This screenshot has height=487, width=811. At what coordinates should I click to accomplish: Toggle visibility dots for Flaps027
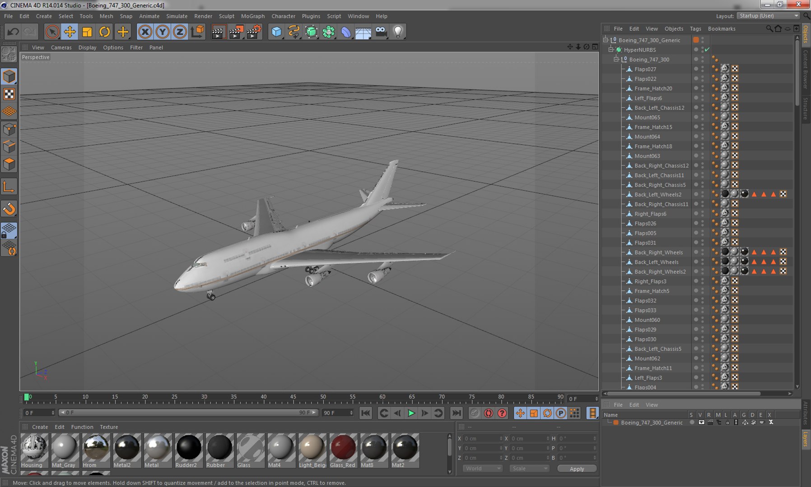click(x=702, y=69)
